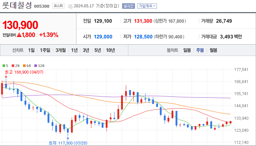
Task: Click the 최고 168,900 (04/07) label
Action: pos(24,72)
